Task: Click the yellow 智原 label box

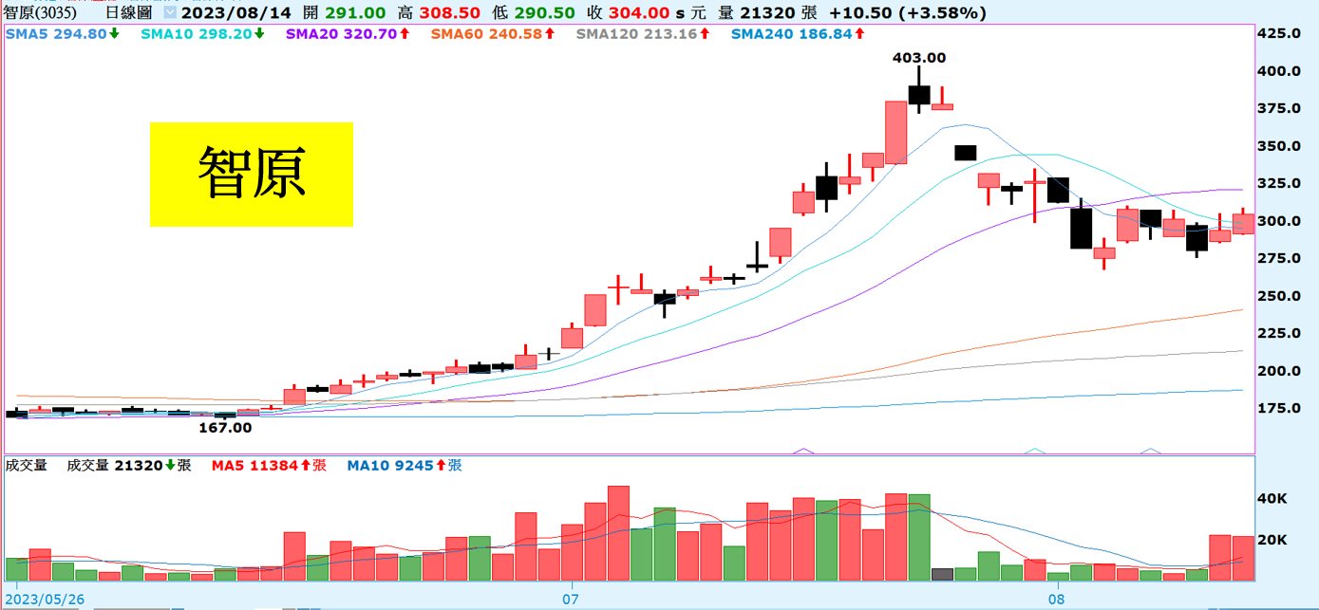Action: pyautogui.click(x=252, y=175)
